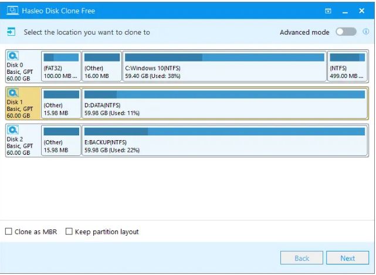Click the Disk 1 magnifier drive icon
Image resolution: width=376 pixels, height=275 pixels.
13,93
